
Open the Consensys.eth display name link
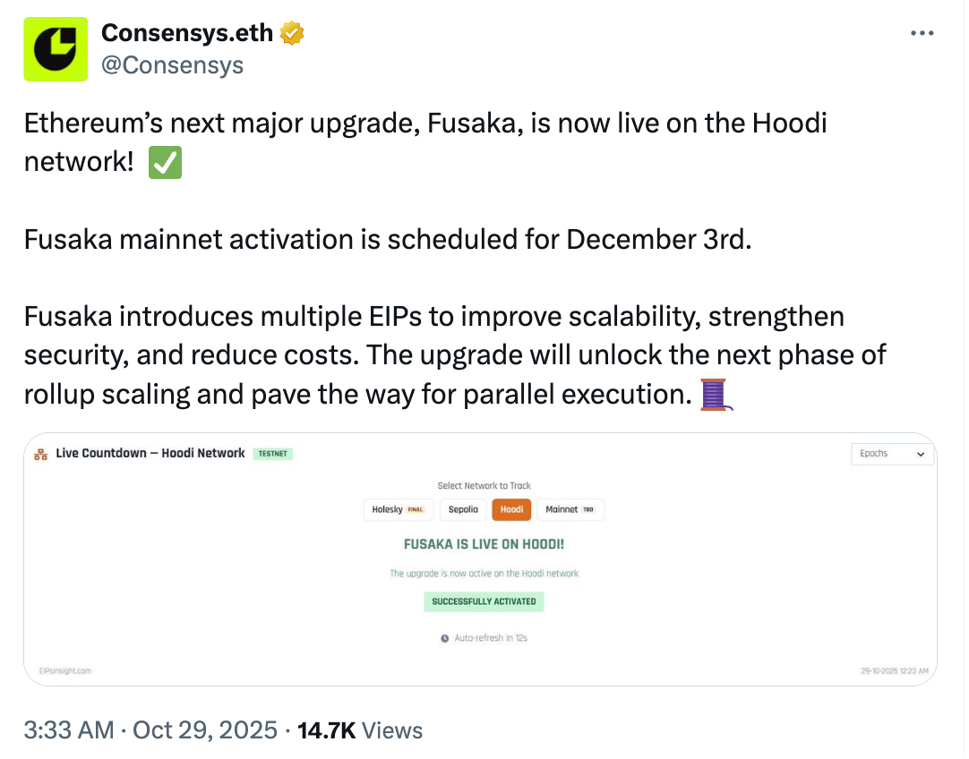click(187, 33)
